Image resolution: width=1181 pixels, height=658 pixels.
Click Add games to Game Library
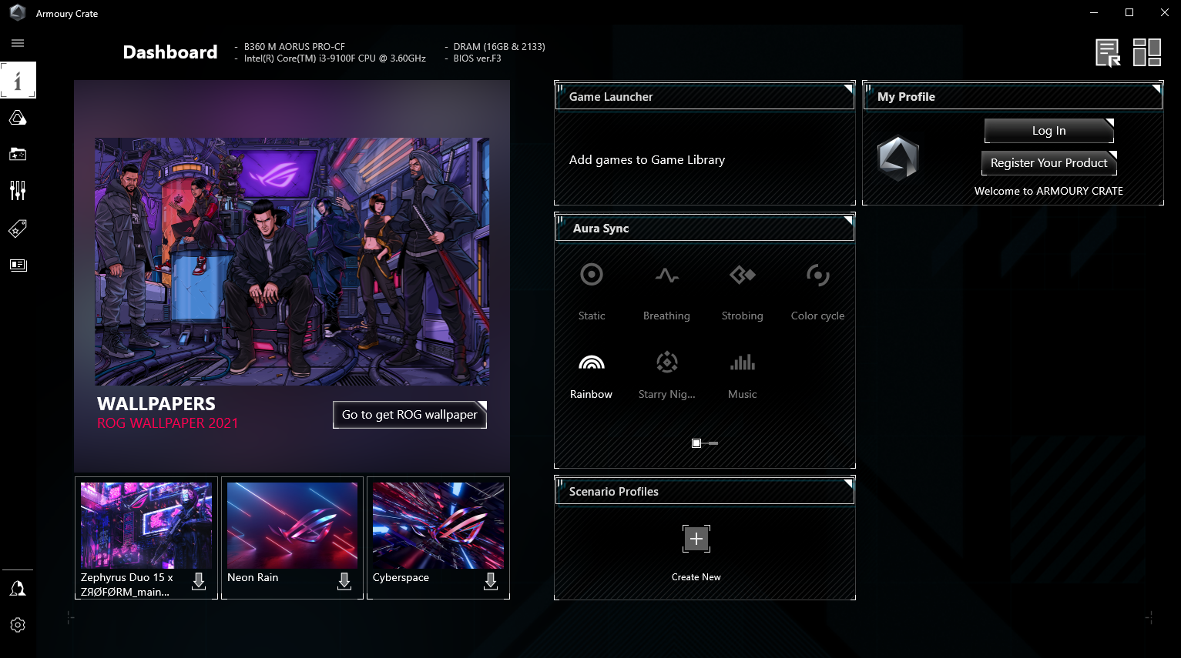tap(647, 160)
